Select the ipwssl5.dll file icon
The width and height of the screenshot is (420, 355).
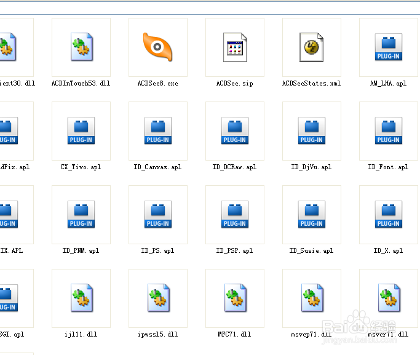159,298
